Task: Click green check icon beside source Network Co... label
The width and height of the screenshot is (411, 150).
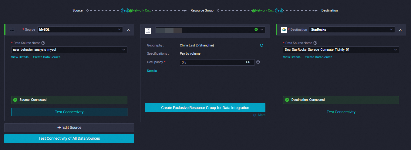Action: (130, 11)
